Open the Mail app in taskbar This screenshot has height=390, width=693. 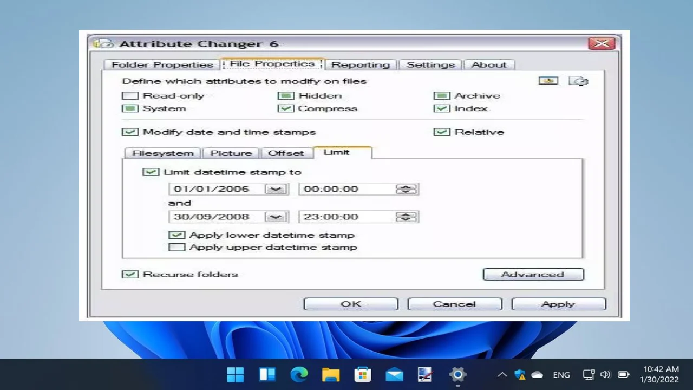pos(394,374)
